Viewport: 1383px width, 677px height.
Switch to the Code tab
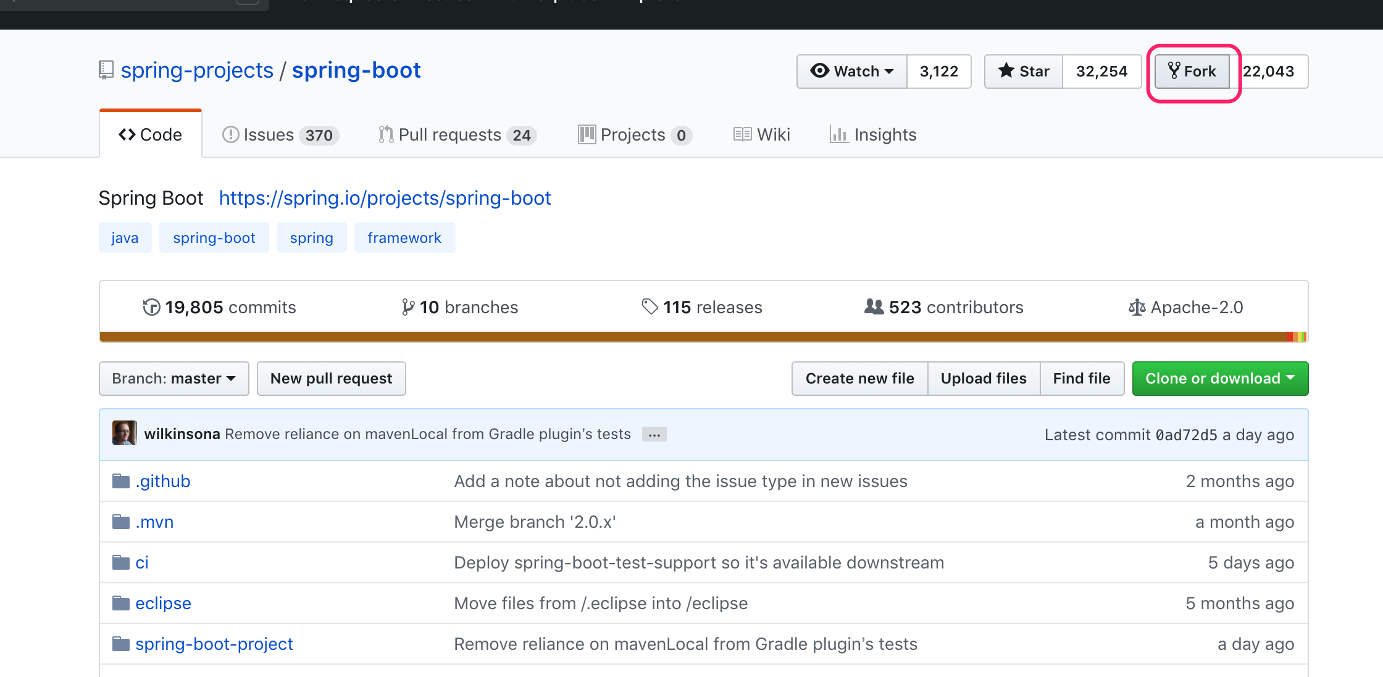coord(151,134)
